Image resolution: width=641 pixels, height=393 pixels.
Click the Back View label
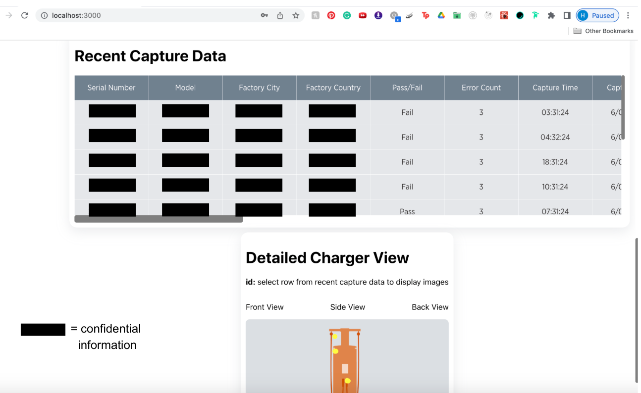[430, 307]
